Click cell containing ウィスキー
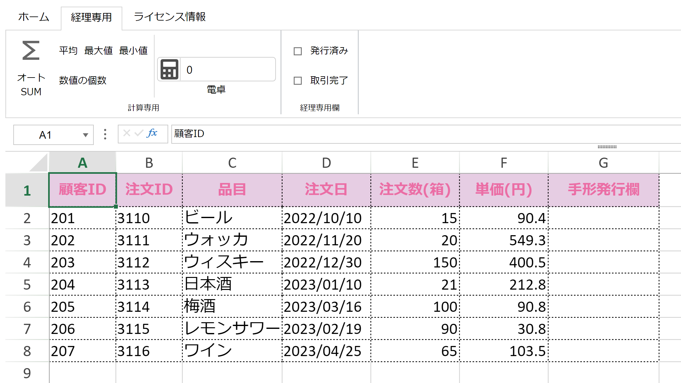681x383 pixels. click(x=232, y=262)
